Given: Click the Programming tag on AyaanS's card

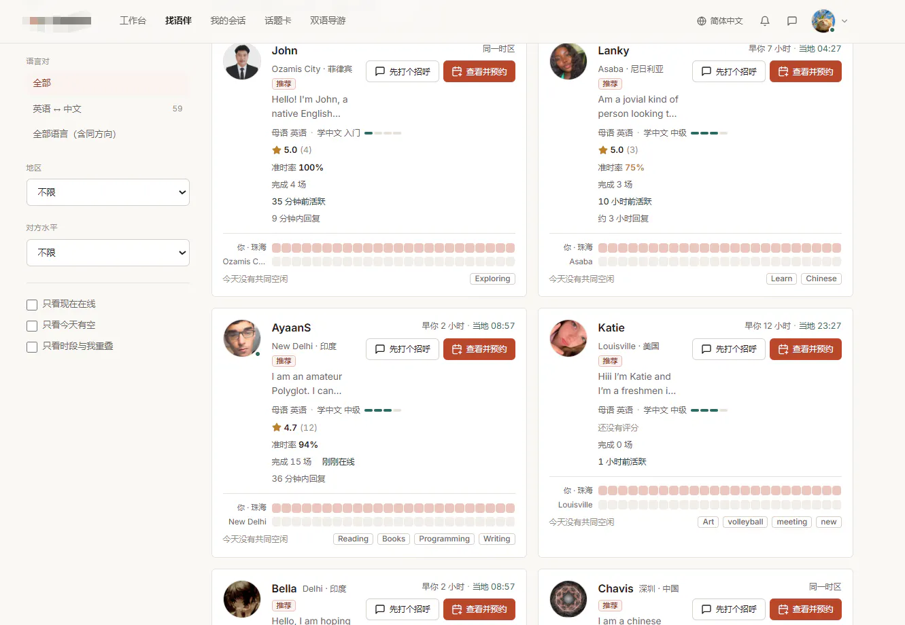Looking at the screenshot, I should coord(444,539).
